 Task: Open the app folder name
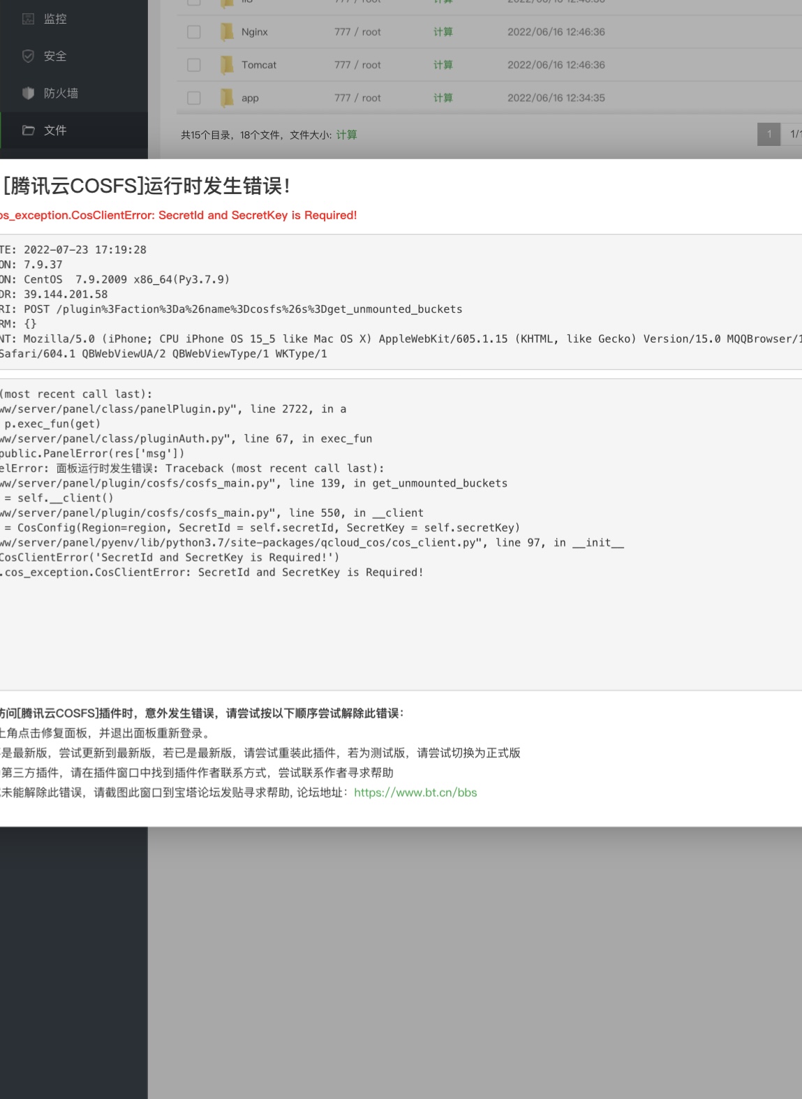pyautogui.click(x=250, y=98)
